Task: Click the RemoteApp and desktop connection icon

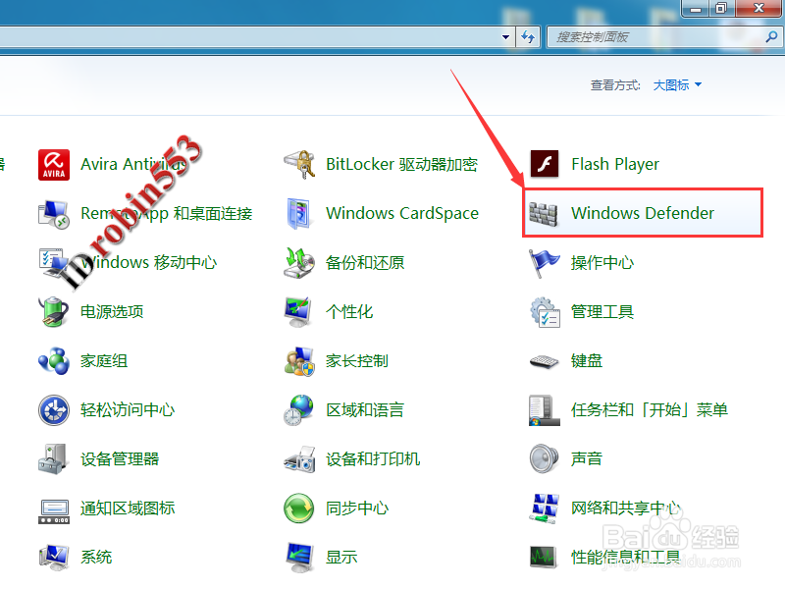Action: (x=54, y=214)
